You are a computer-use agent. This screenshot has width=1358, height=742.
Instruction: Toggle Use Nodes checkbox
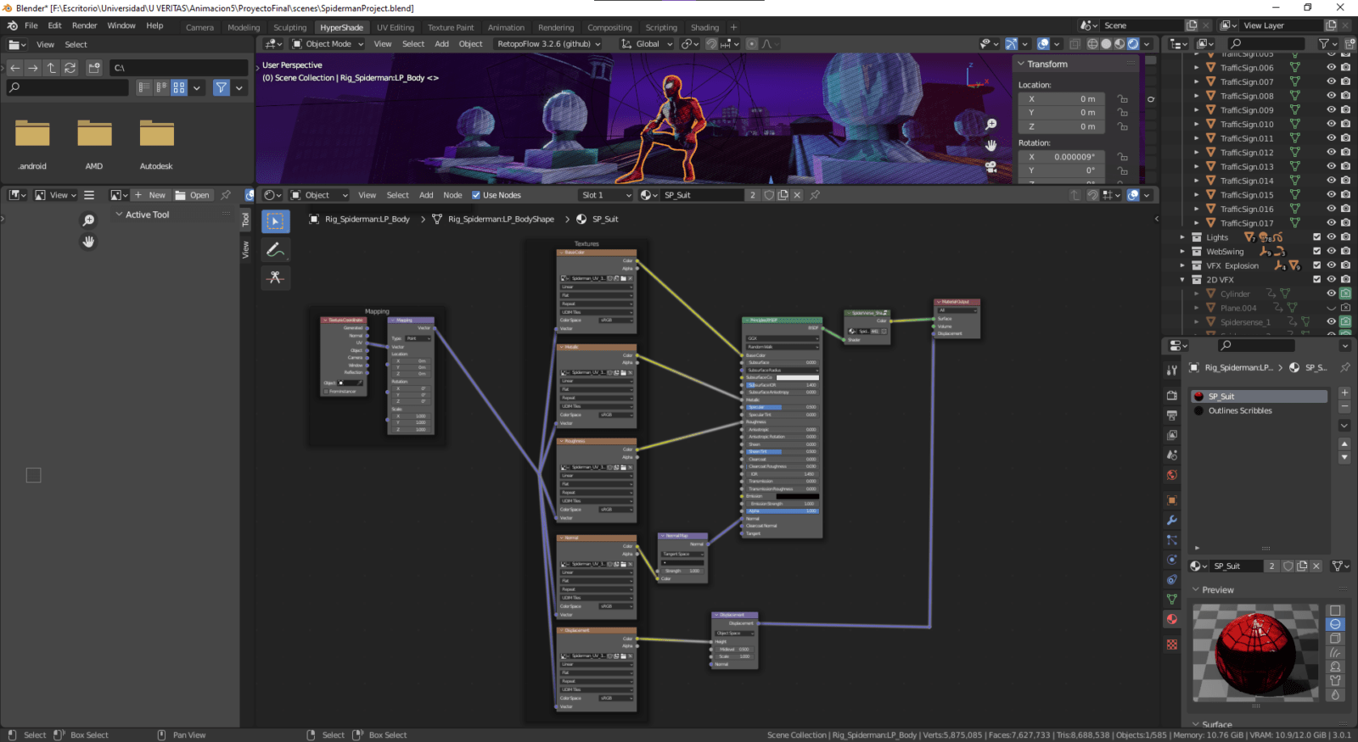[x=476, y=195]
